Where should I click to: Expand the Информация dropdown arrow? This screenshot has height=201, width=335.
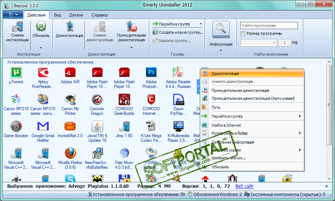(221, 50)
